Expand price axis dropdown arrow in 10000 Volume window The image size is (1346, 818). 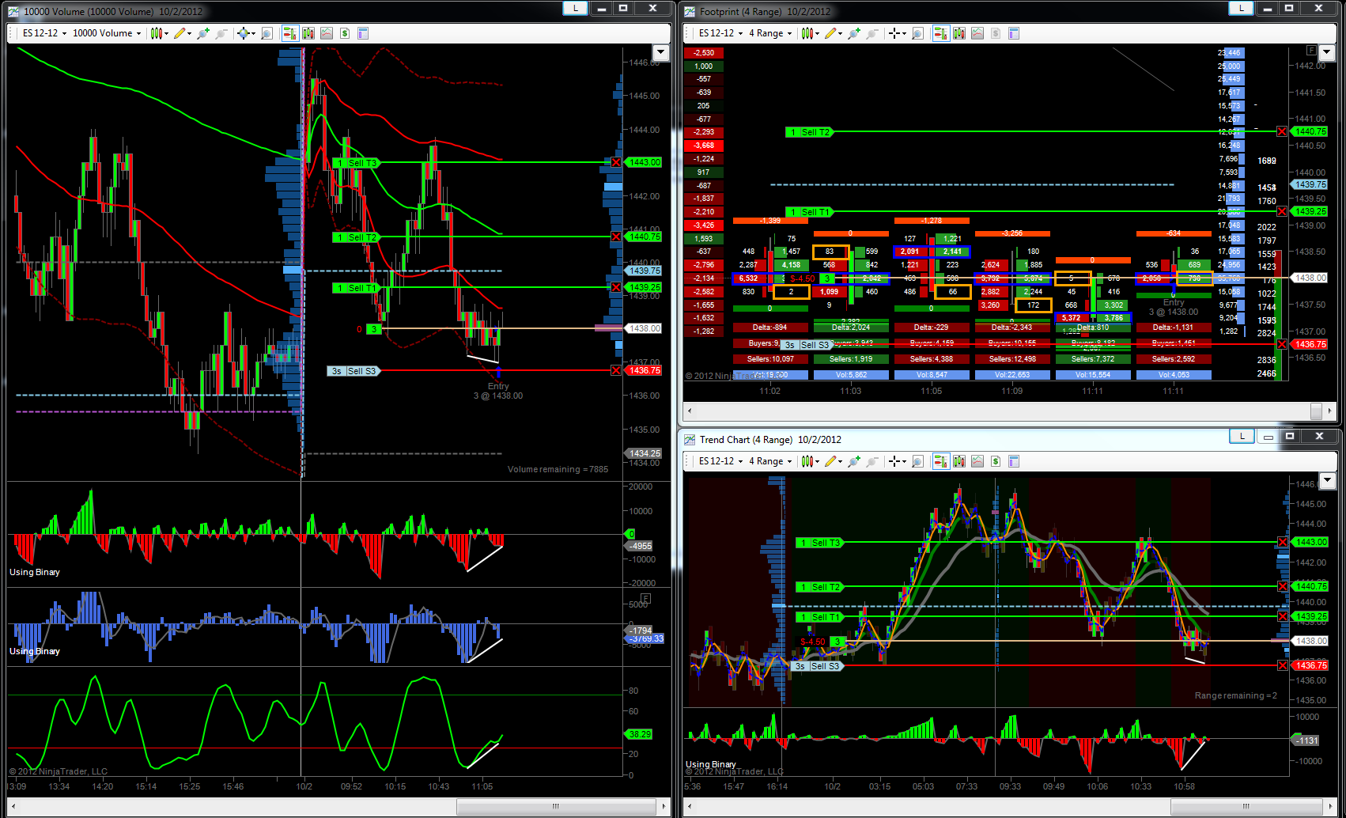[660, 52]
